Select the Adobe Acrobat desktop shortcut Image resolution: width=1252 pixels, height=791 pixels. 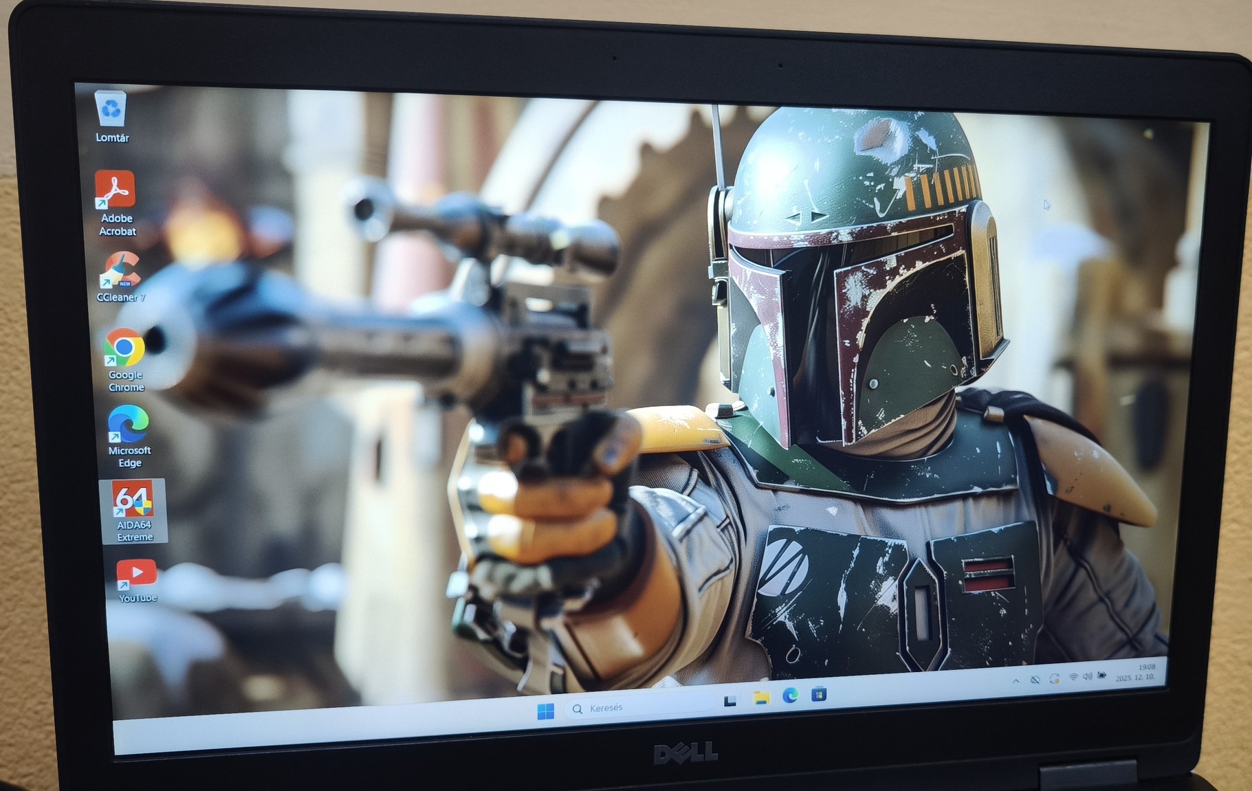[116, 203]
